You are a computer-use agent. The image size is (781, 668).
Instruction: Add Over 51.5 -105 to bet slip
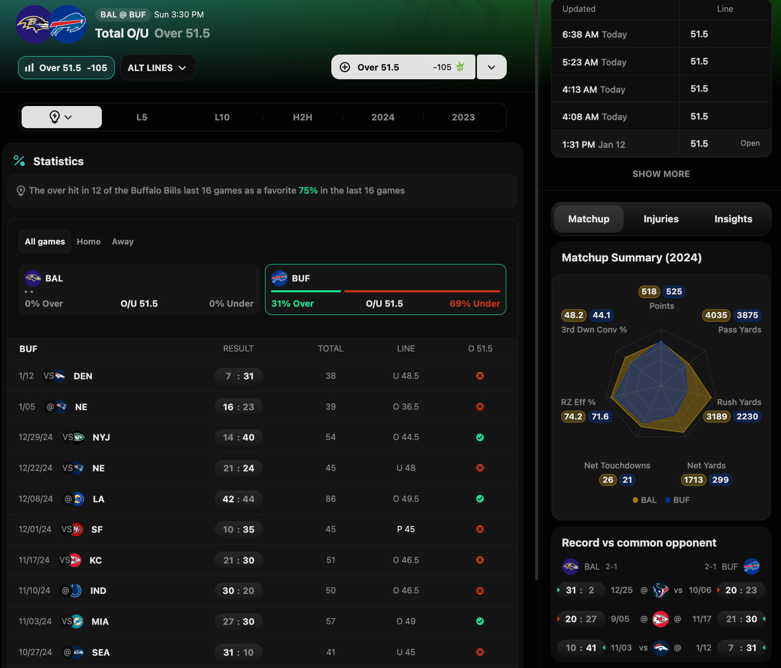(403, 67)
